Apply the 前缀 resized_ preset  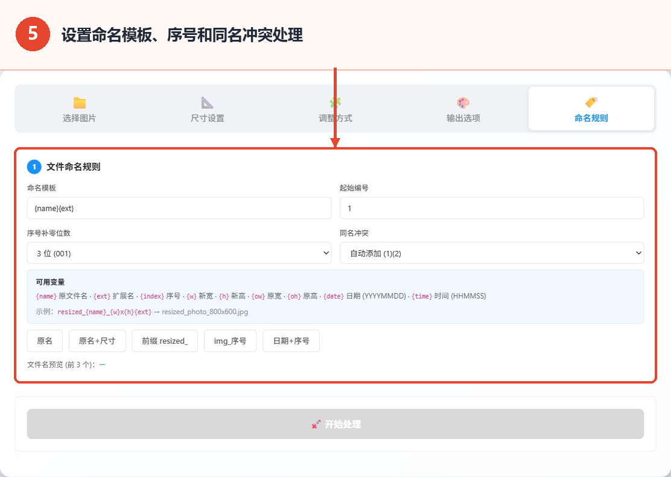click(x=165, y=341)
